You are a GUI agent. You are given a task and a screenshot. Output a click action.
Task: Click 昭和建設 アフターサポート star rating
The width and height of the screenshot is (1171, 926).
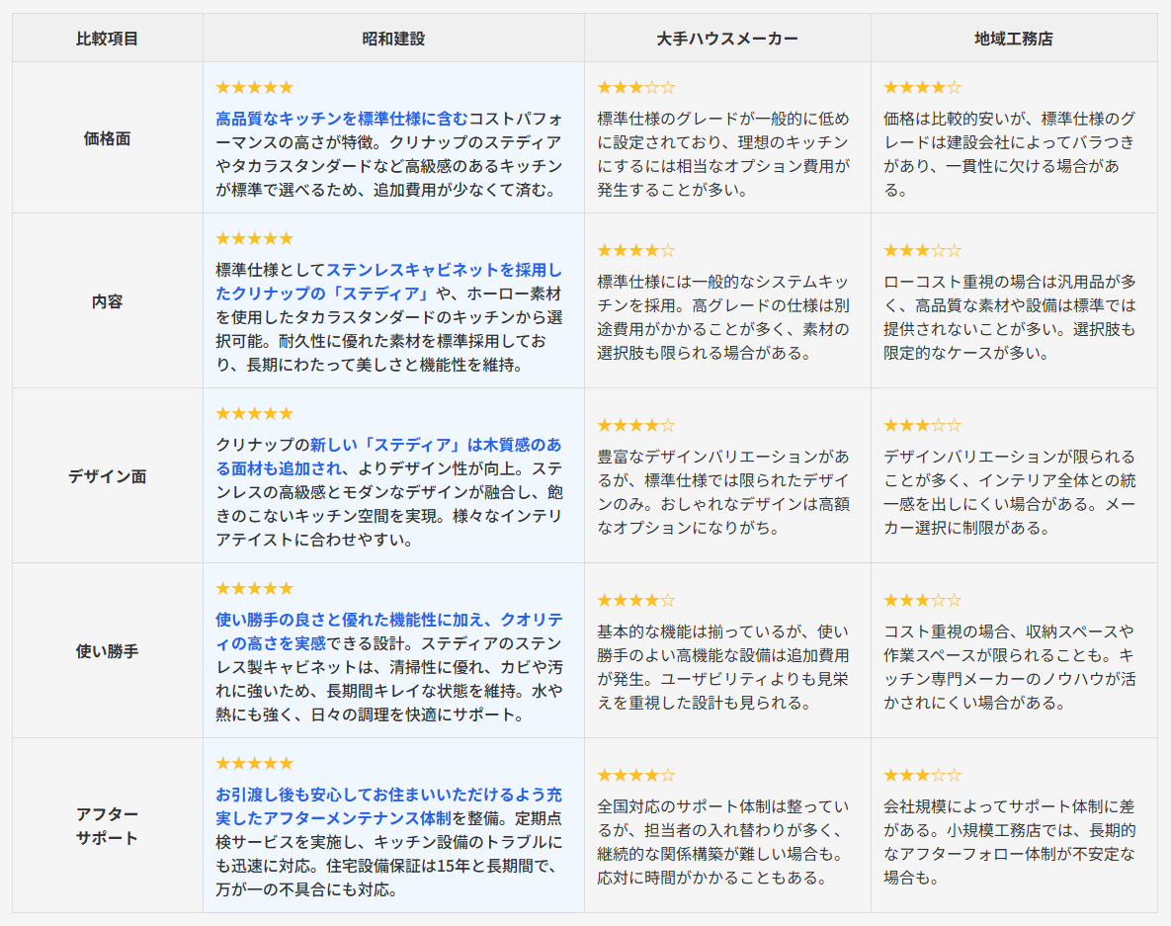(254, 764)
